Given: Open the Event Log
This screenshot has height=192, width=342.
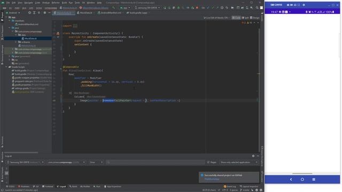Looking at the screenshot, I should pos(230,187).
